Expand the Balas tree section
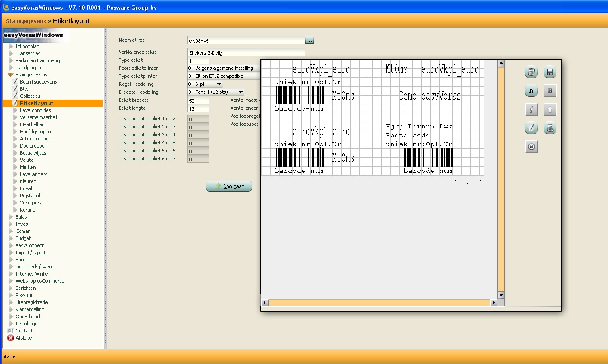This screenshot has width=608, height=364. point(11,217)
